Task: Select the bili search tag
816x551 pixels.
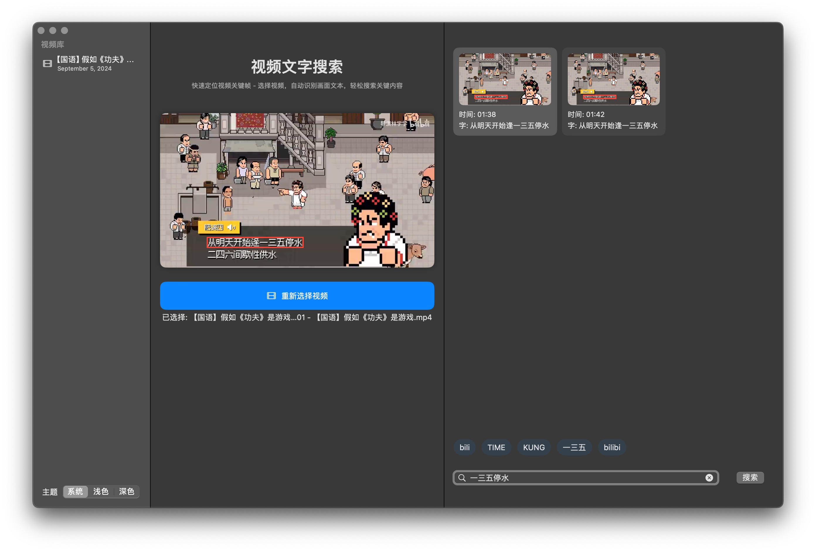Action: tap(465, 447)
